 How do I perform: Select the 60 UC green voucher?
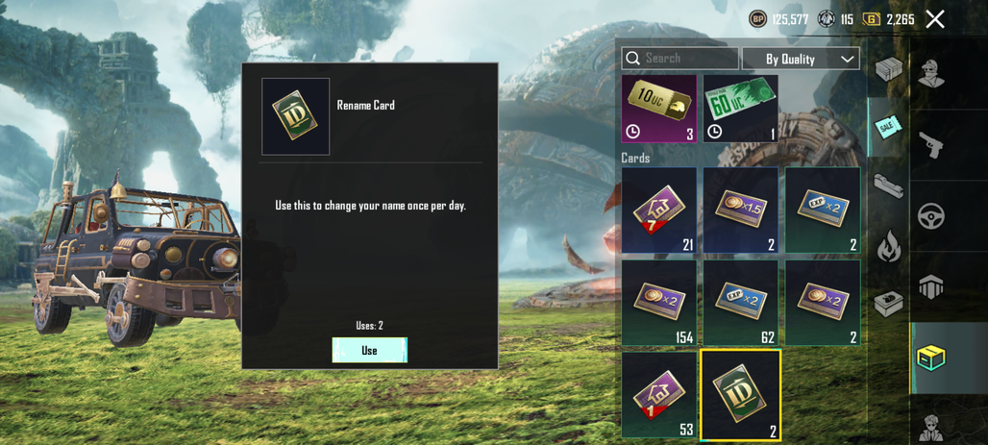tap(740, 109)
